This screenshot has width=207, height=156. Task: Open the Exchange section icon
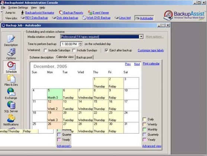pyautogui.click(x=11, y=92)
